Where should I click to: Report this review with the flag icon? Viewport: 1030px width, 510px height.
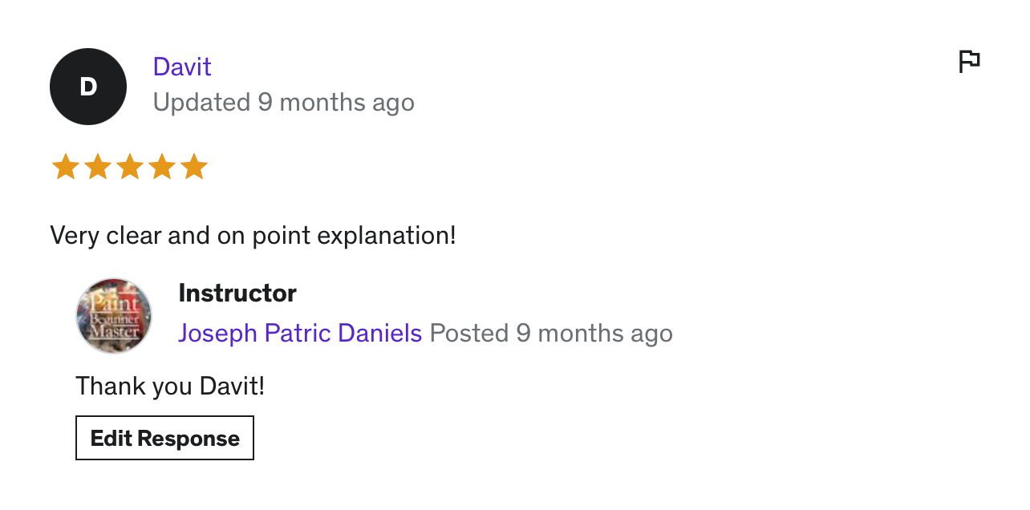pos(969,61)
